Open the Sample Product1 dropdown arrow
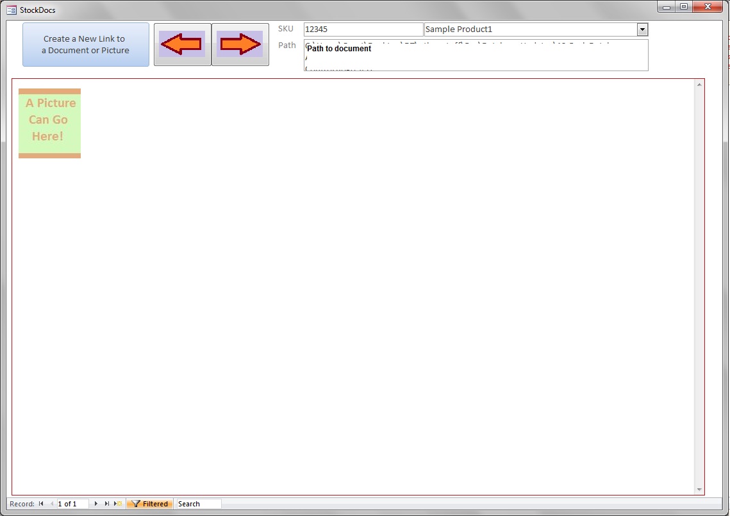730x516 pixels. pyautogui.click(x=642, y=29)
